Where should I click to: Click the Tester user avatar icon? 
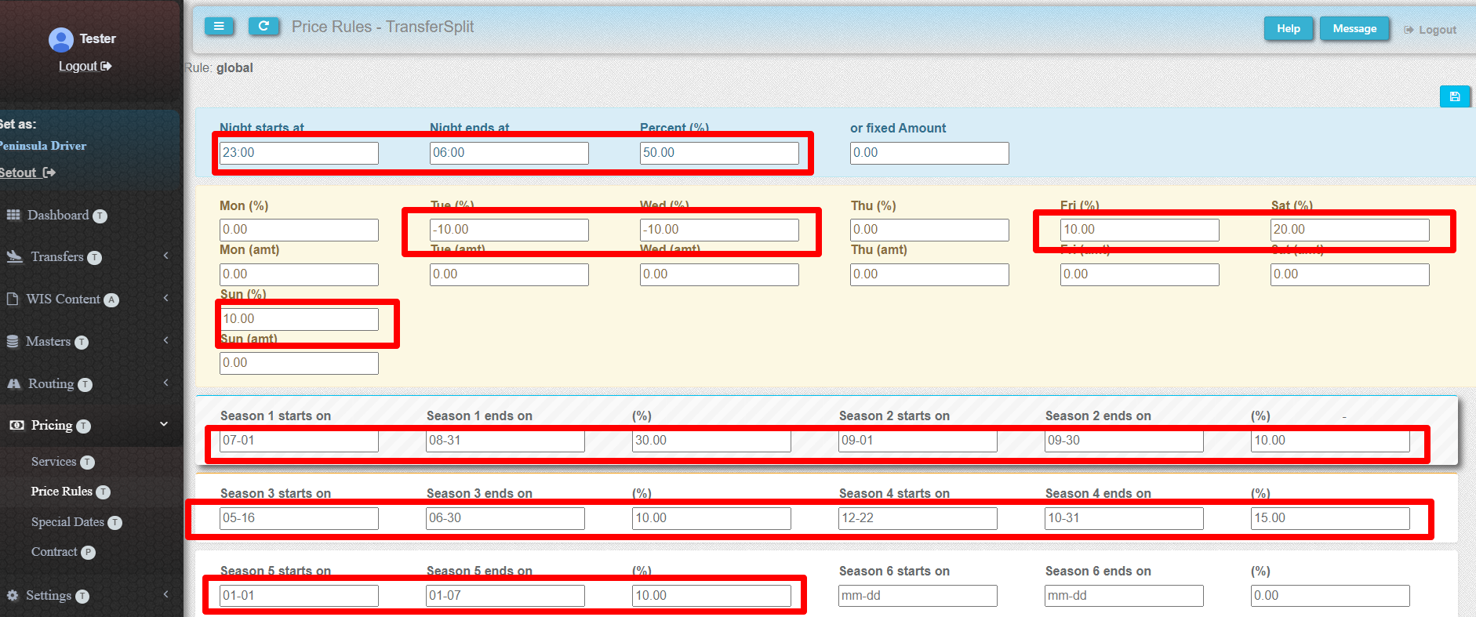[60, 39]
